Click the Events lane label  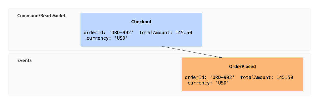coord(25,61)
